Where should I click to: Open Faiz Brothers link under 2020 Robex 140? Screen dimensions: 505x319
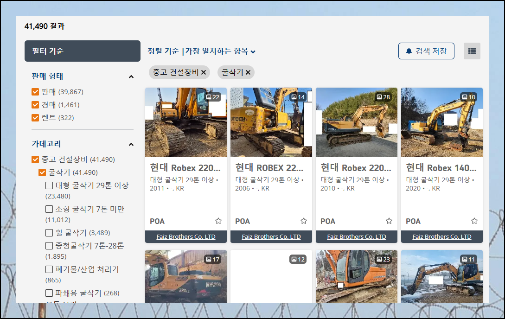click(442, 237)
